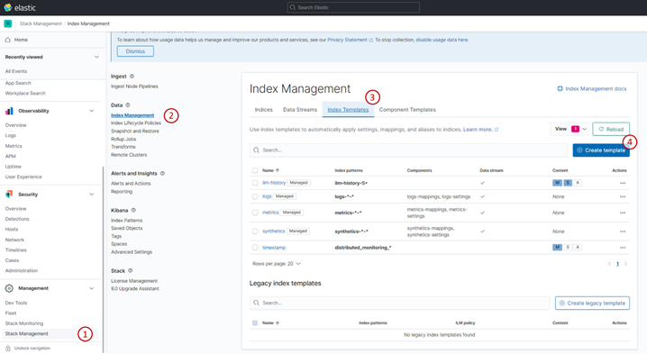Click the Security shield icon
The image size is (647, 354).
pos(9,194)
